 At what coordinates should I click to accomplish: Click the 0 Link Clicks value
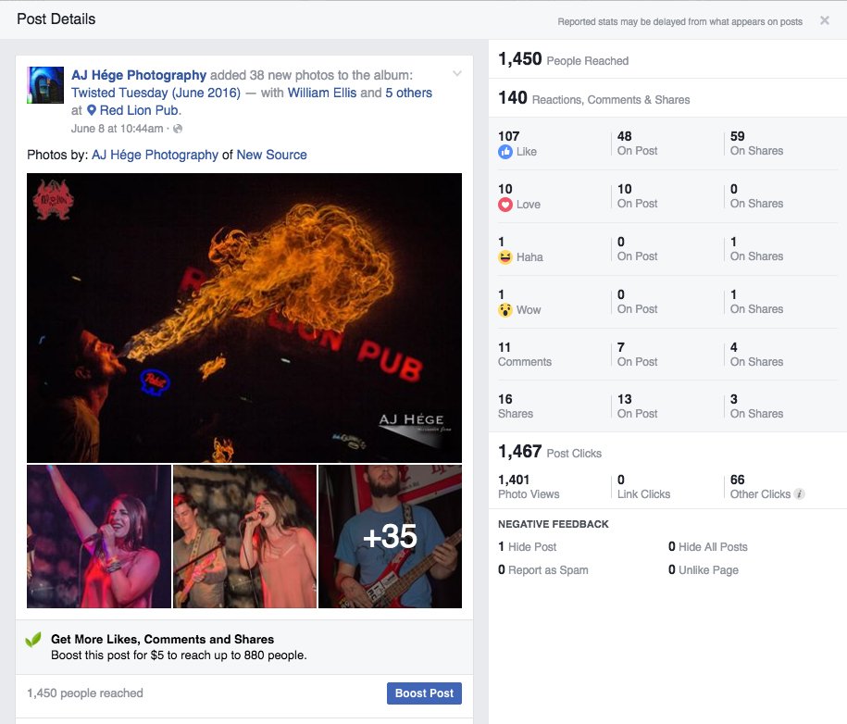pyautogui.click(x=644, y=487)
